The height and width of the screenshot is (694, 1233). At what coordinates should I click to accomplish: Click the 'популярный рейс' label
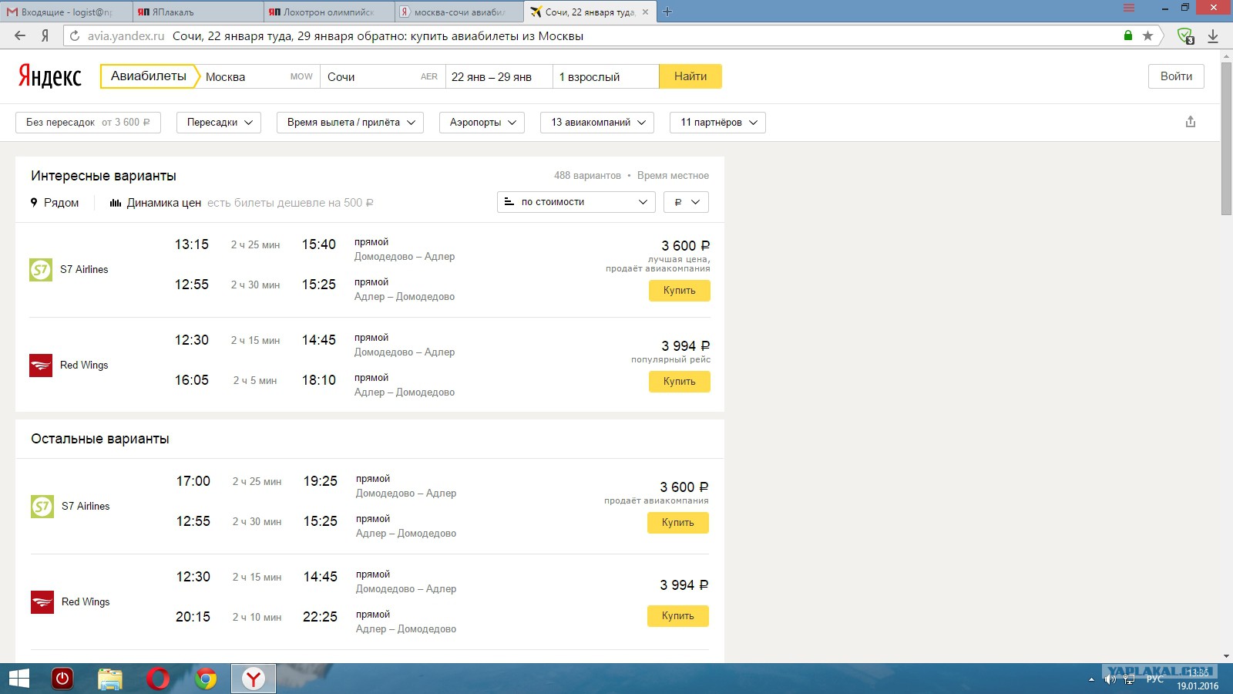point(670,359)
